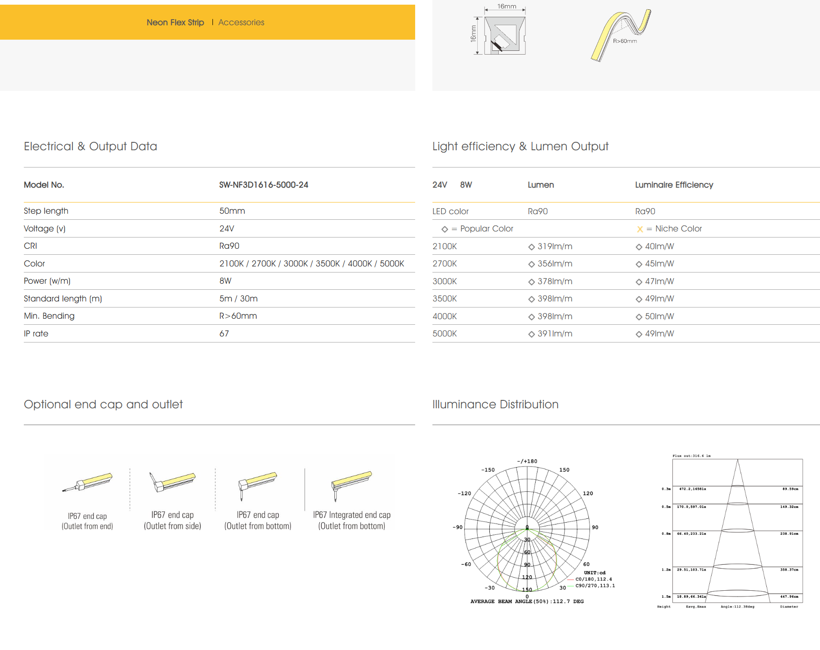Click the Luminaire Efficiency column header
Image resolution: width=820 pixels, height=650 pixels.
674,185
